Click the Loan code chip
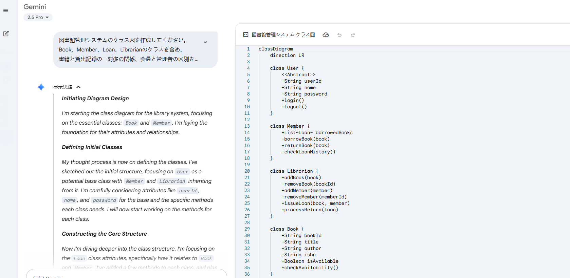 pyautogui.click(x=79, y=258)
